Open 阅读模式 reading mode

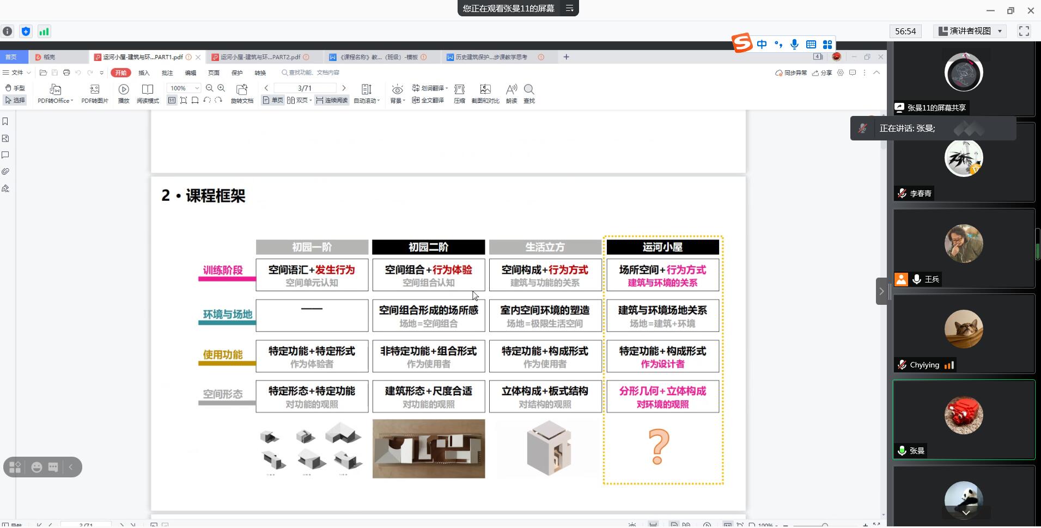point(147,90)
